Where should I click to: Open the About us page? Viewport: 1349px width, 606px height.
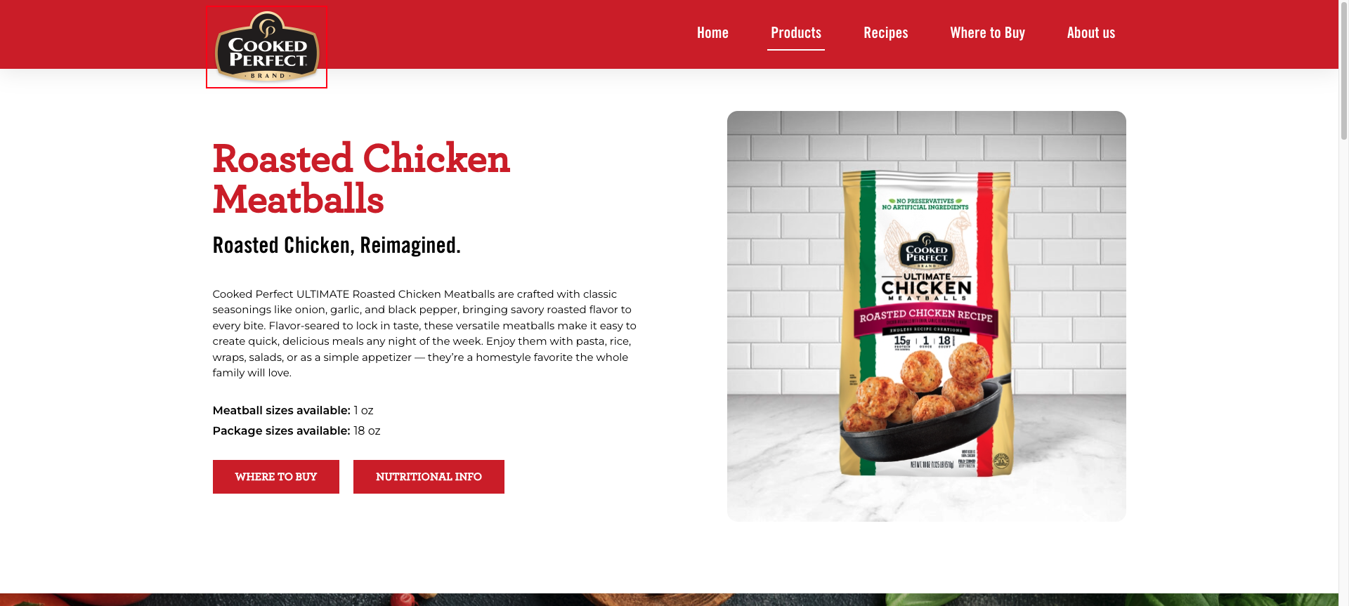[x=1090, y=32]
